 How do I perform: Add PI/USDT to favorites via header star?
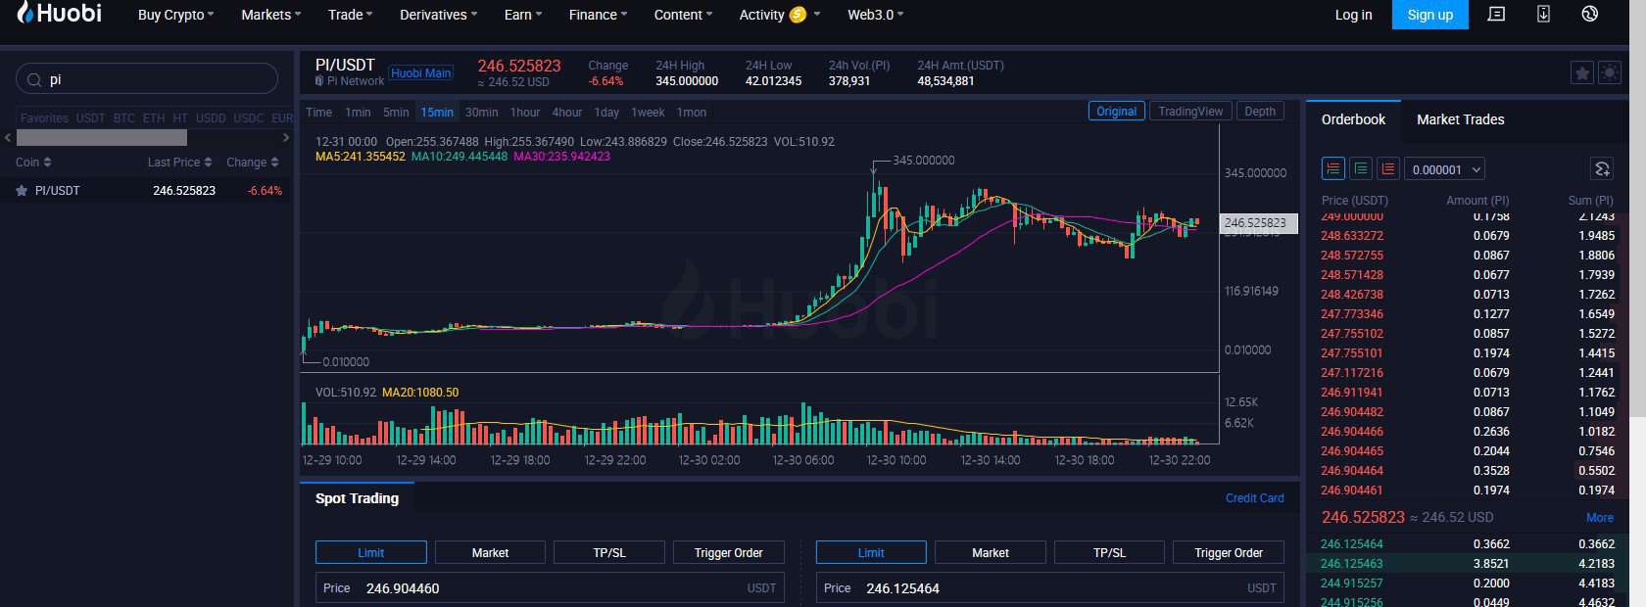point(1581,72)
